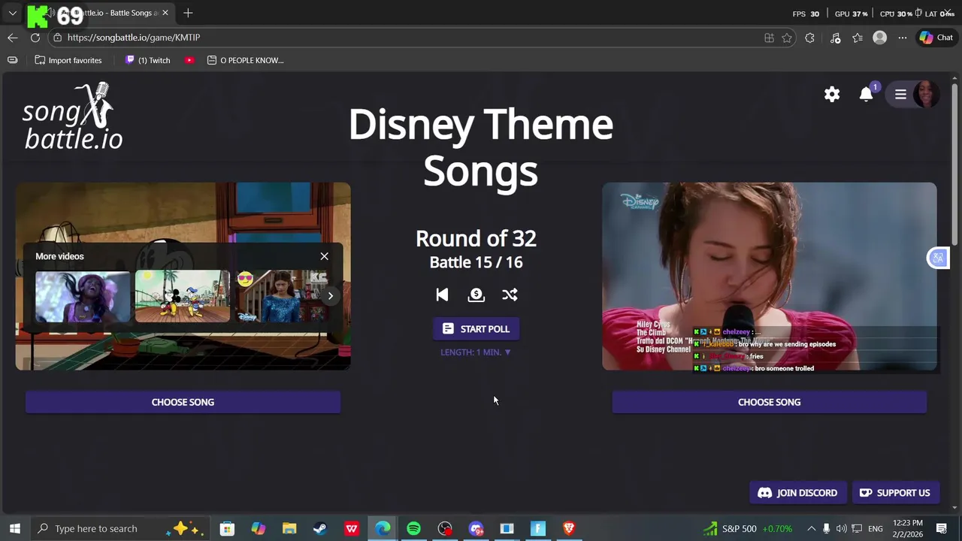Screen dimensions: 962x541
Task: Open the favorites list icon
Action: point(858,38)
